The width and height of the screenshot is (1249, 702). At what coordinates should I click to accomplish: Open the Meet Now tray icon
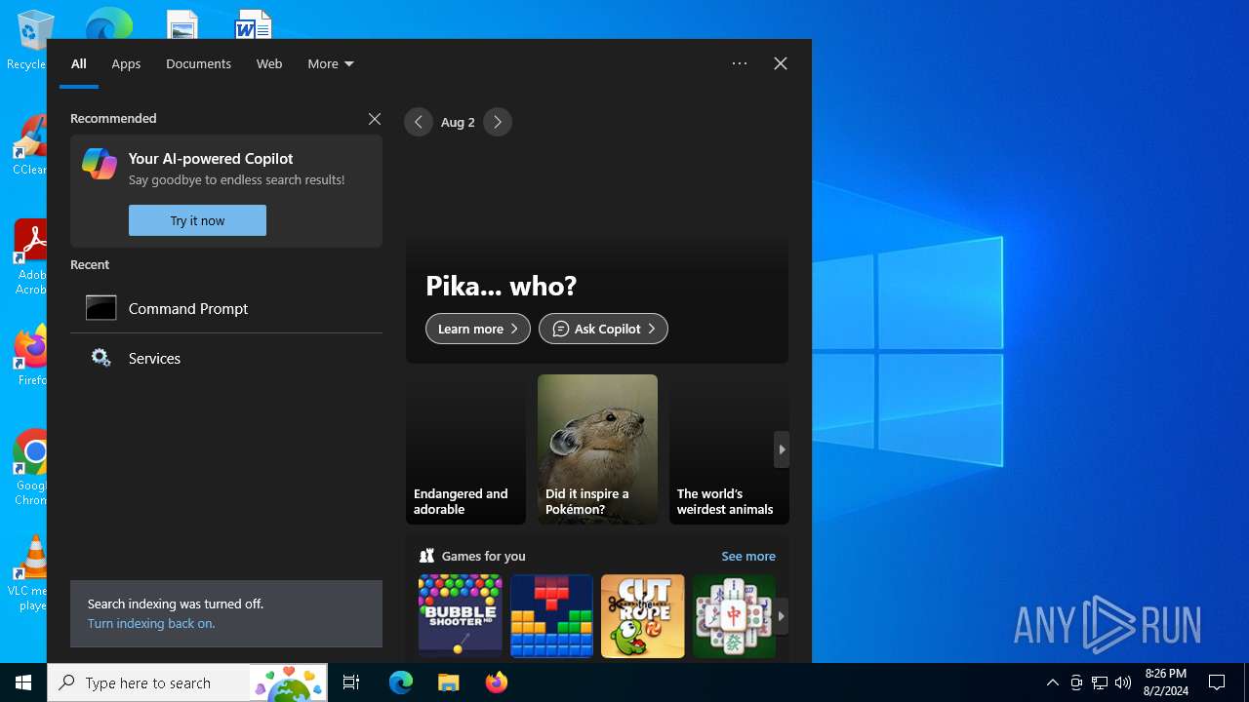pyautogui.click(x=1076, y=682)
